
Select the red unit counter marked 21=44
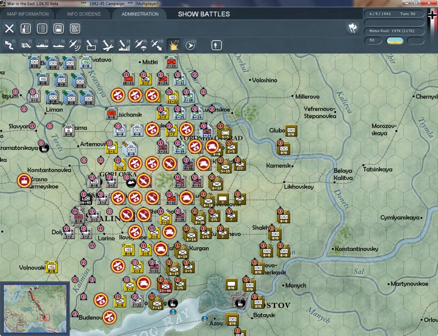click(165, 286)
